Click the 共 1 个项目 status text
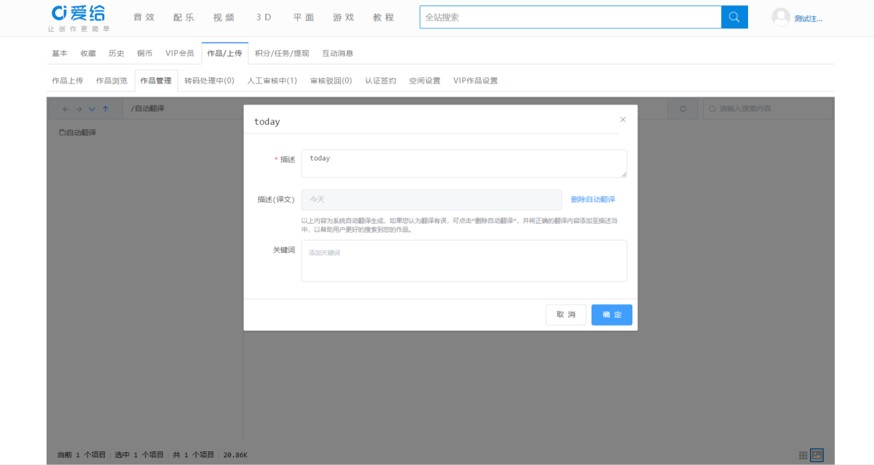Viewport: 874px width, 465px height. pos(193,455)
